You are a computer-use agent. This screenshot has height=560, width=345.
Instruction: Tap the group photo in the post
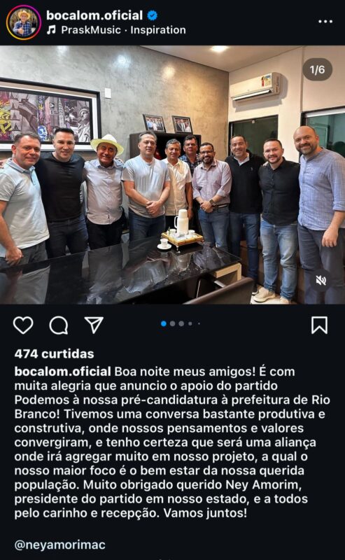[x=172, y=174]
